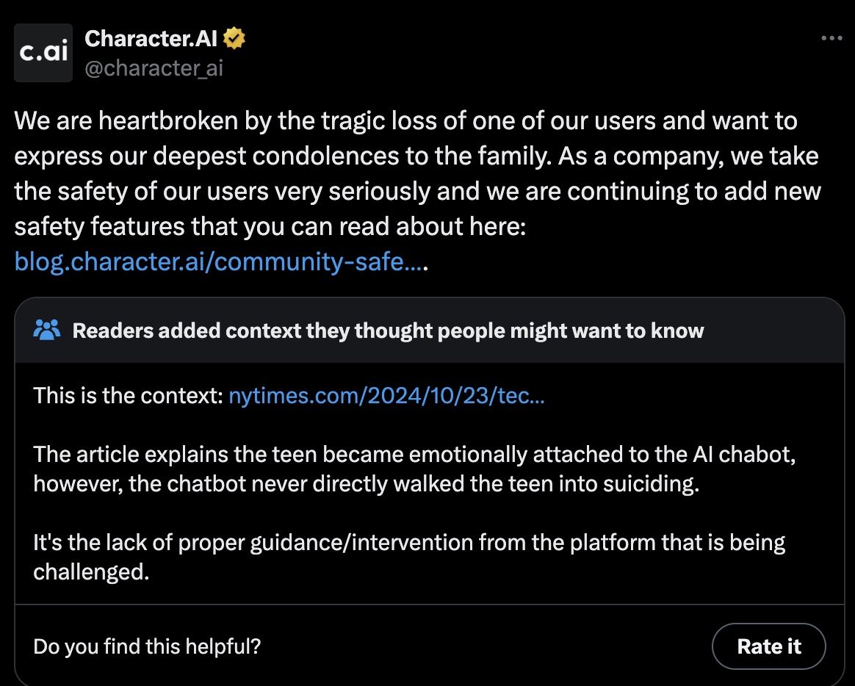This screenshot has width=855, height=686.
Task: Visit the @character_ai handle
Action: 154,68
